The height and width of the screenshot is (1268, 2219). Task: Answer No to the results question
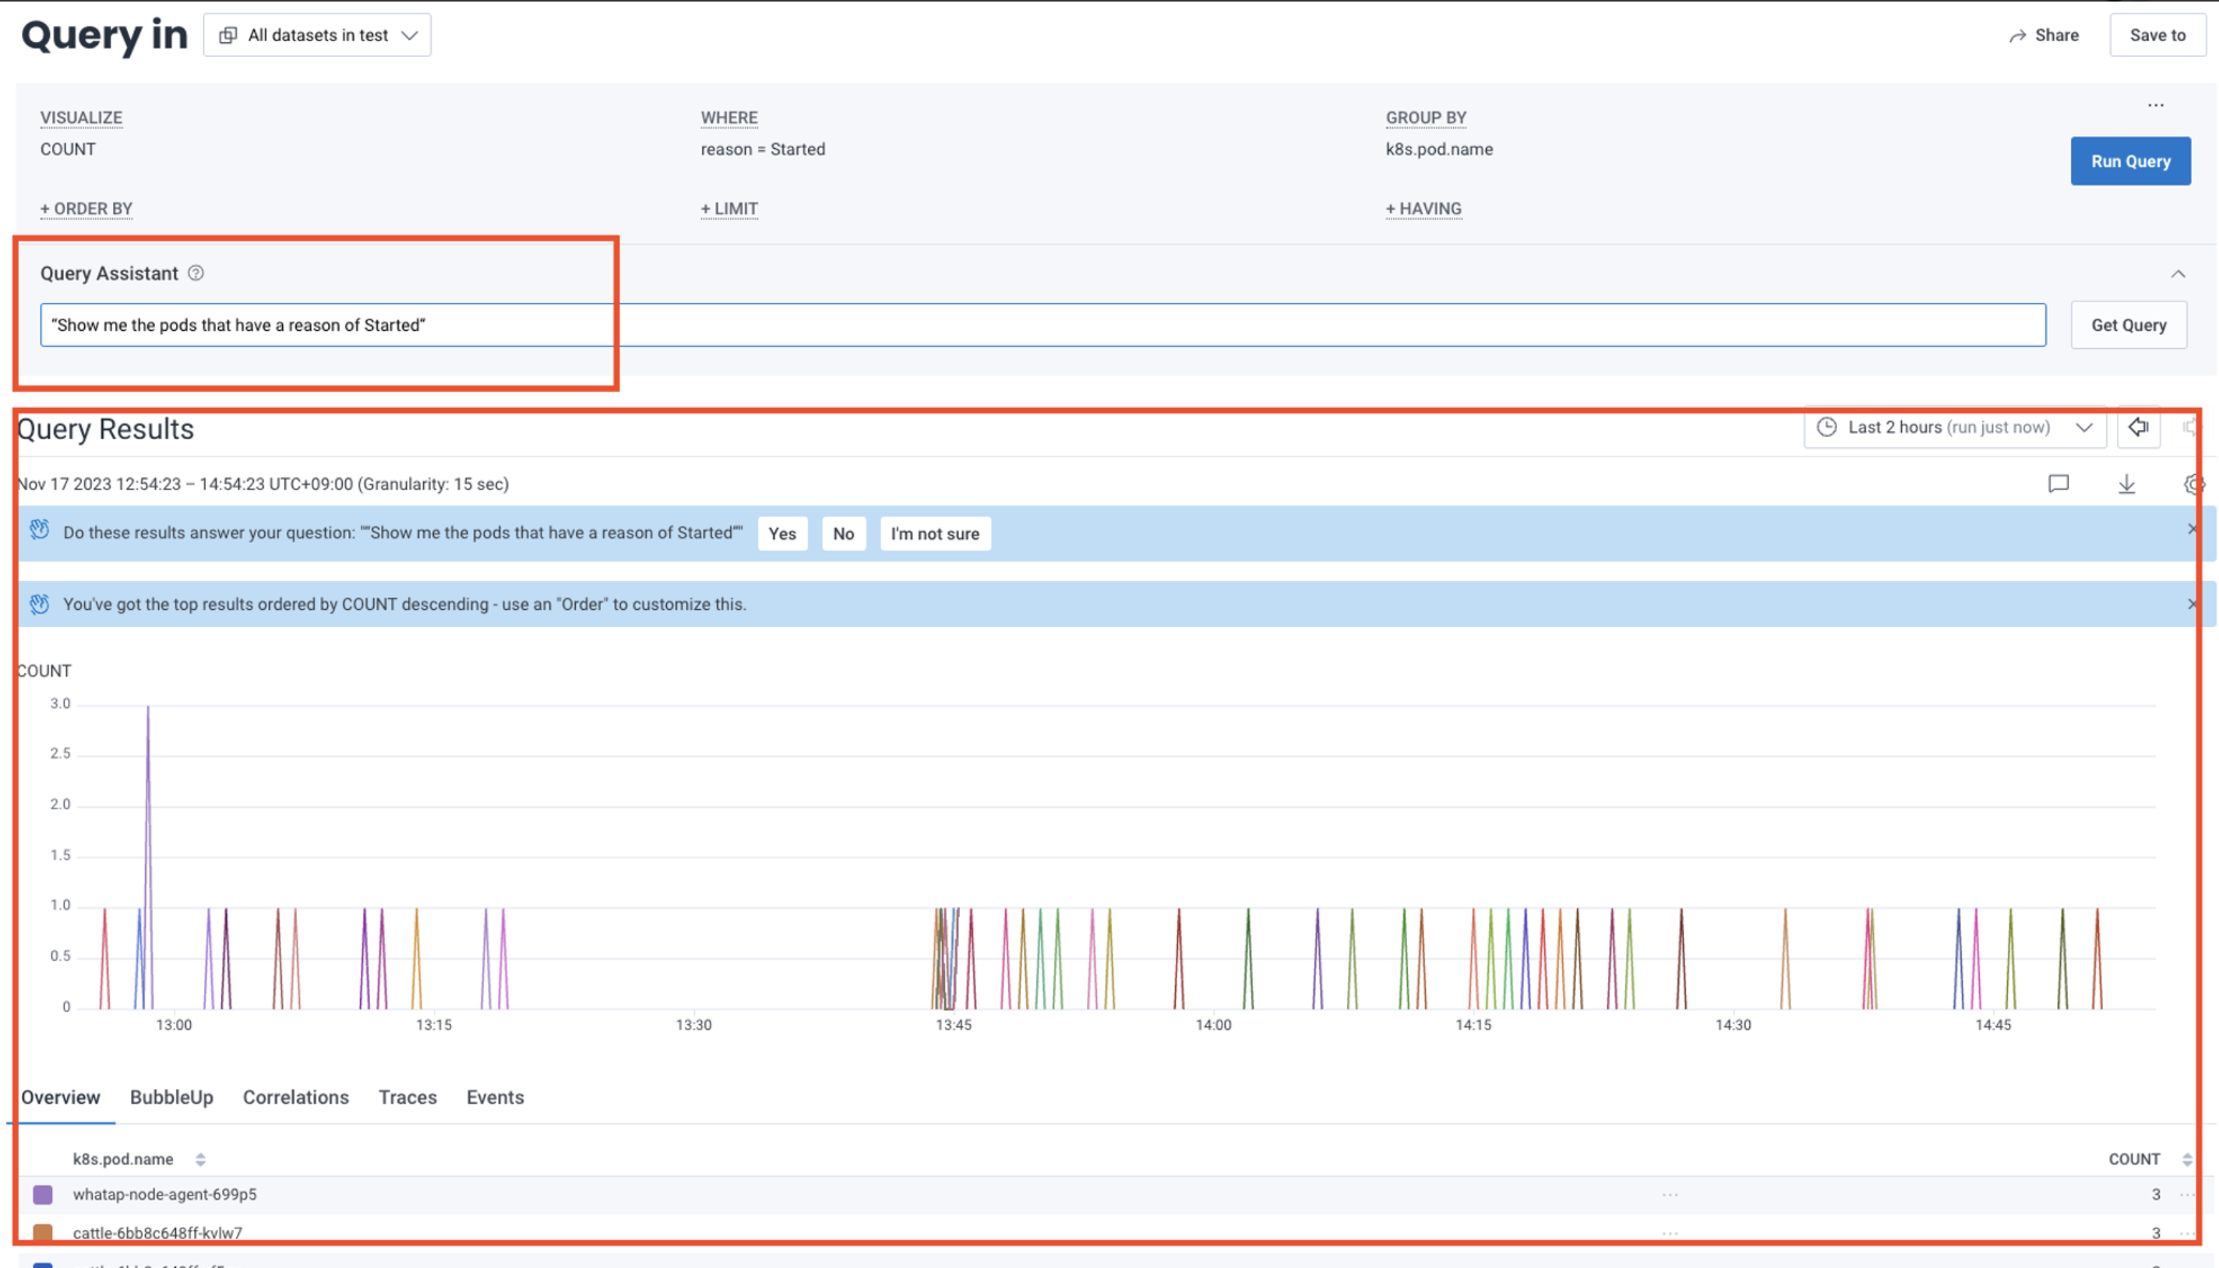point(842,534)
